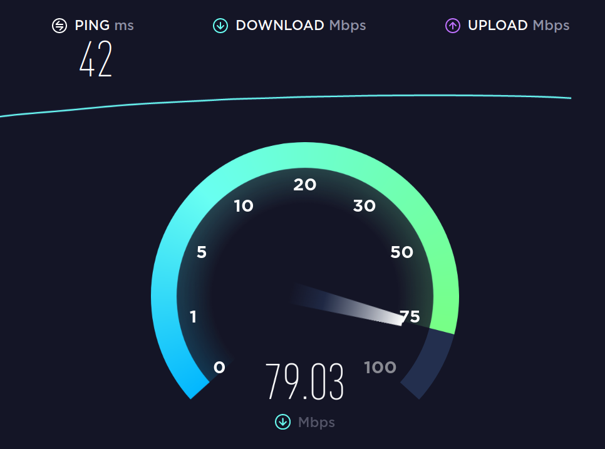This screenshot has height=449, width=605.
Task: Click the download arrow icon beside bottom Mbps
Action: pyautogui.click(x=283, y=421)
